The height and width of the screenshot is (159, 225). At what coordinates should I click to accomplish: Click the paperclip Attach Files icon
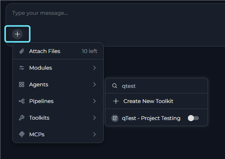click(22, 51)
